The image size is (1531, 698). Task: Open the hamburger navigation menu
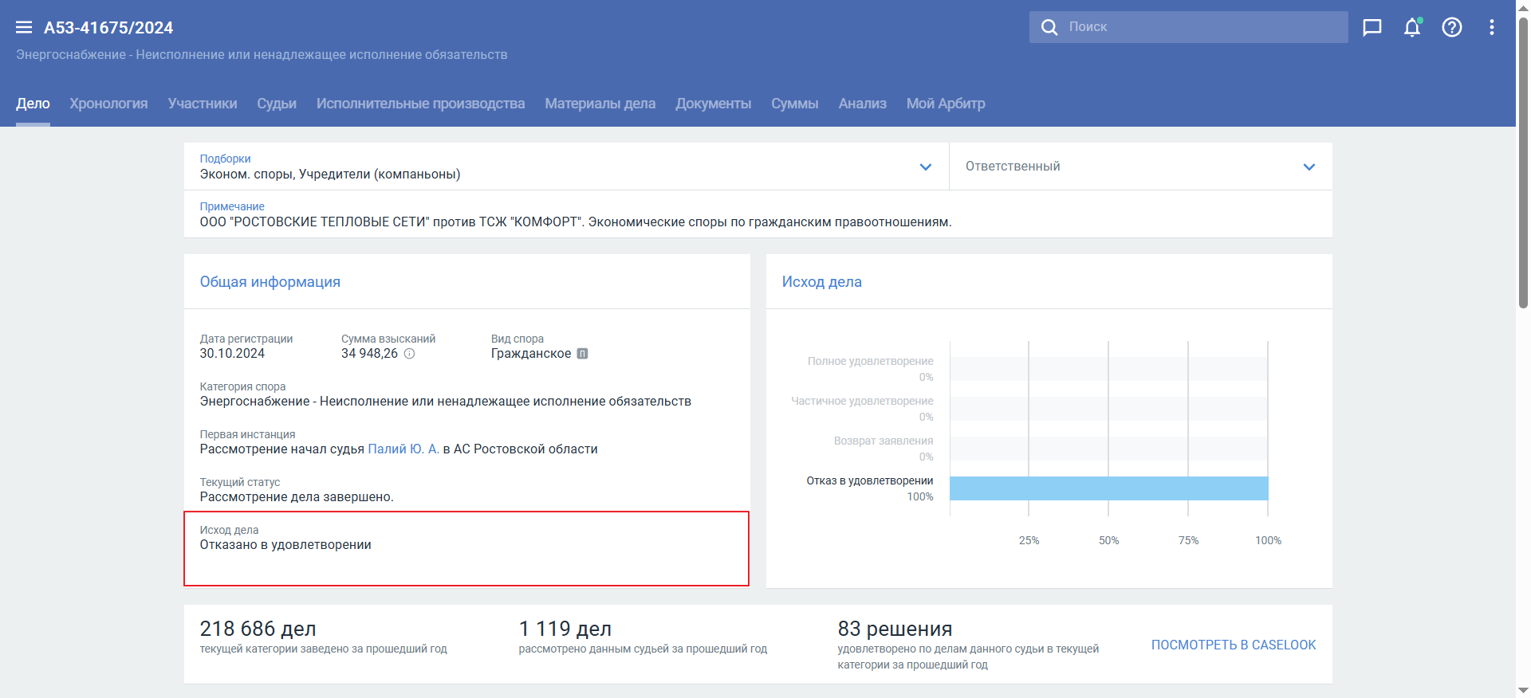24,27
